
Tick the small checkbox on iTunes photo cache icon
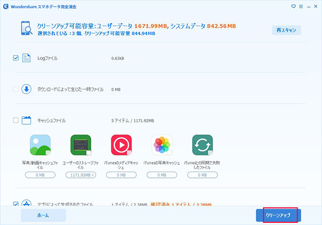(170, 153)
